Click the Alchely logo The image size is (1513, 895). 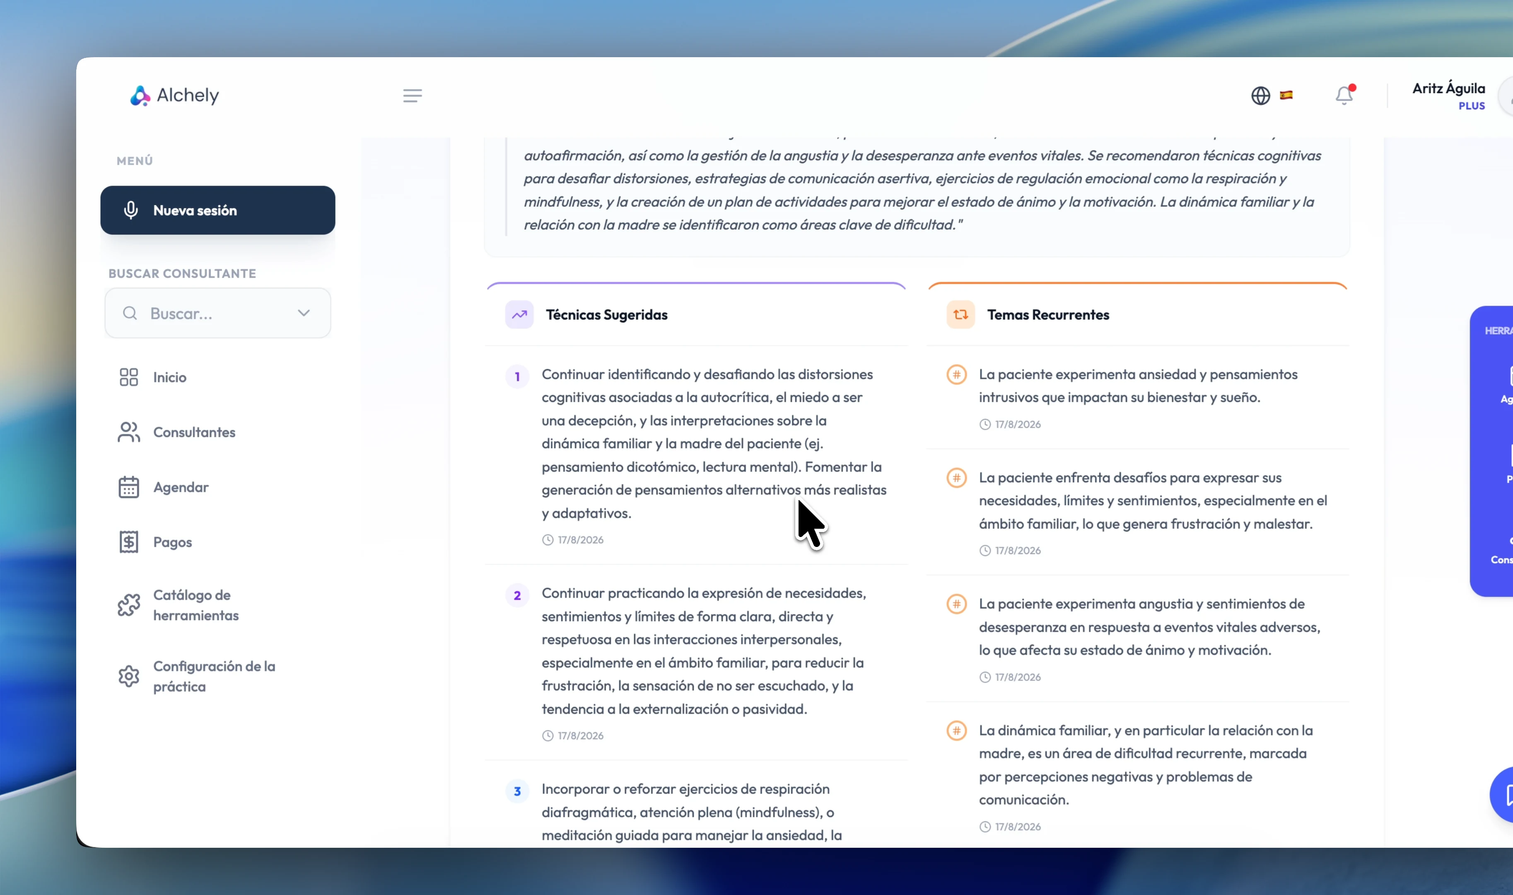click(174, 95)
